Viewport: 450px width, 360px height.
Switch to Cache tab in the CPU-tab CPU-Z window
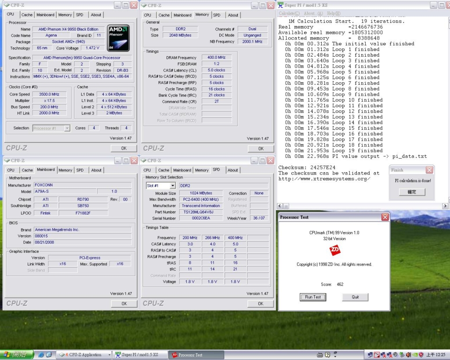tap(27, 15)
